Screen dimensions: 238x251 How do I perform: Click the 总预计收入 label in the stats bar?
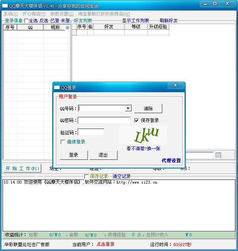[x=157, y=235]
